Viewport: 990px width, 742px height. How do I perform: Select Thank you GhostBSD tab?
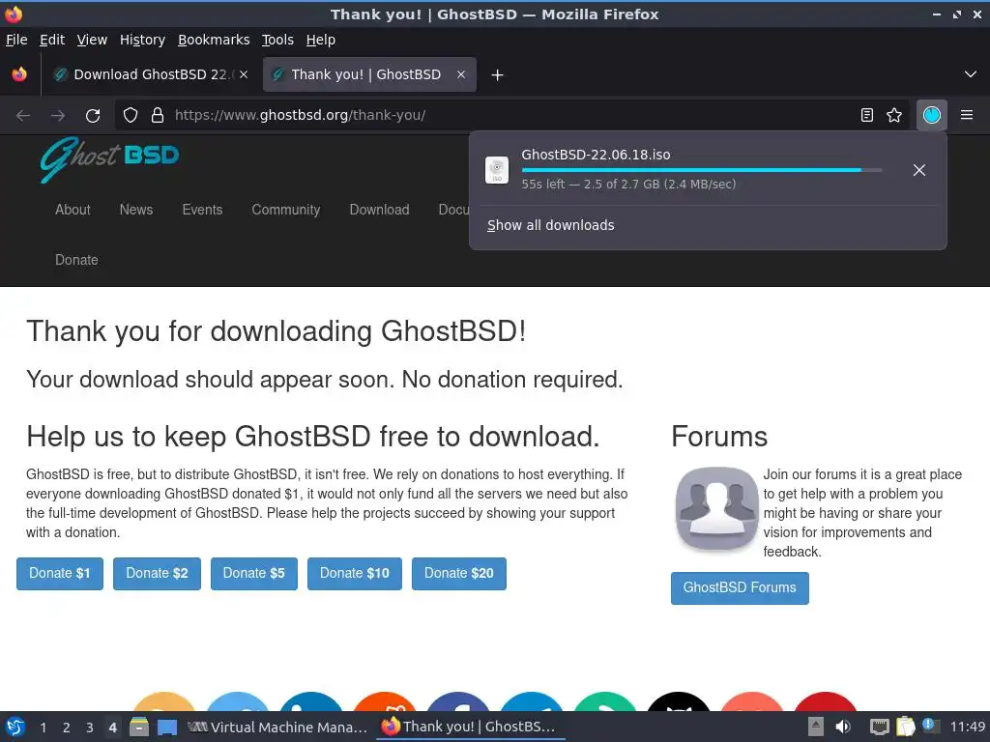tap(369, 74)
